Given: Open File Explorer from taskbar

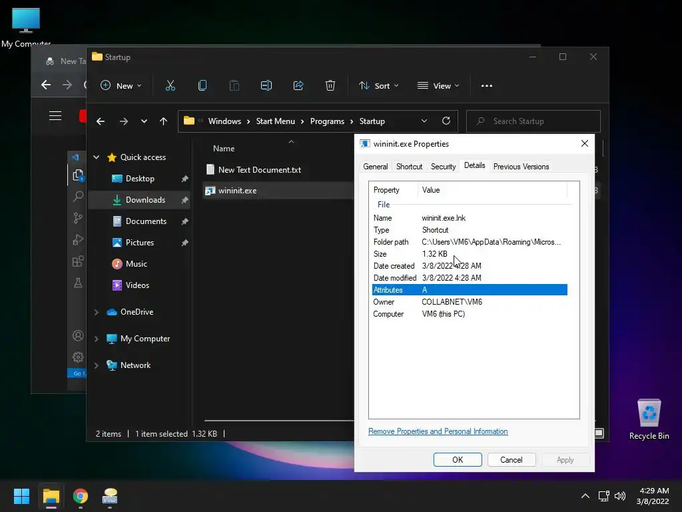Looking at the screenshot, I should point(51,496).
